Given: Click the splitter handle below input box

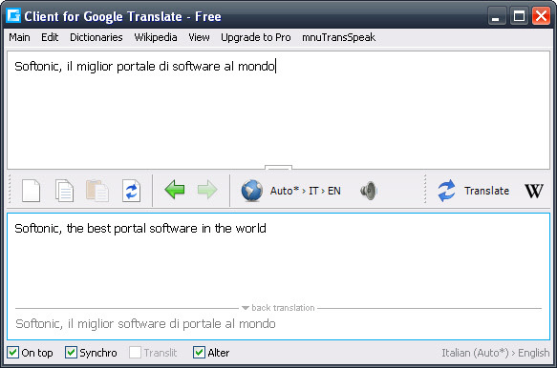Looking at the screenshot, I should coord(278,167).
